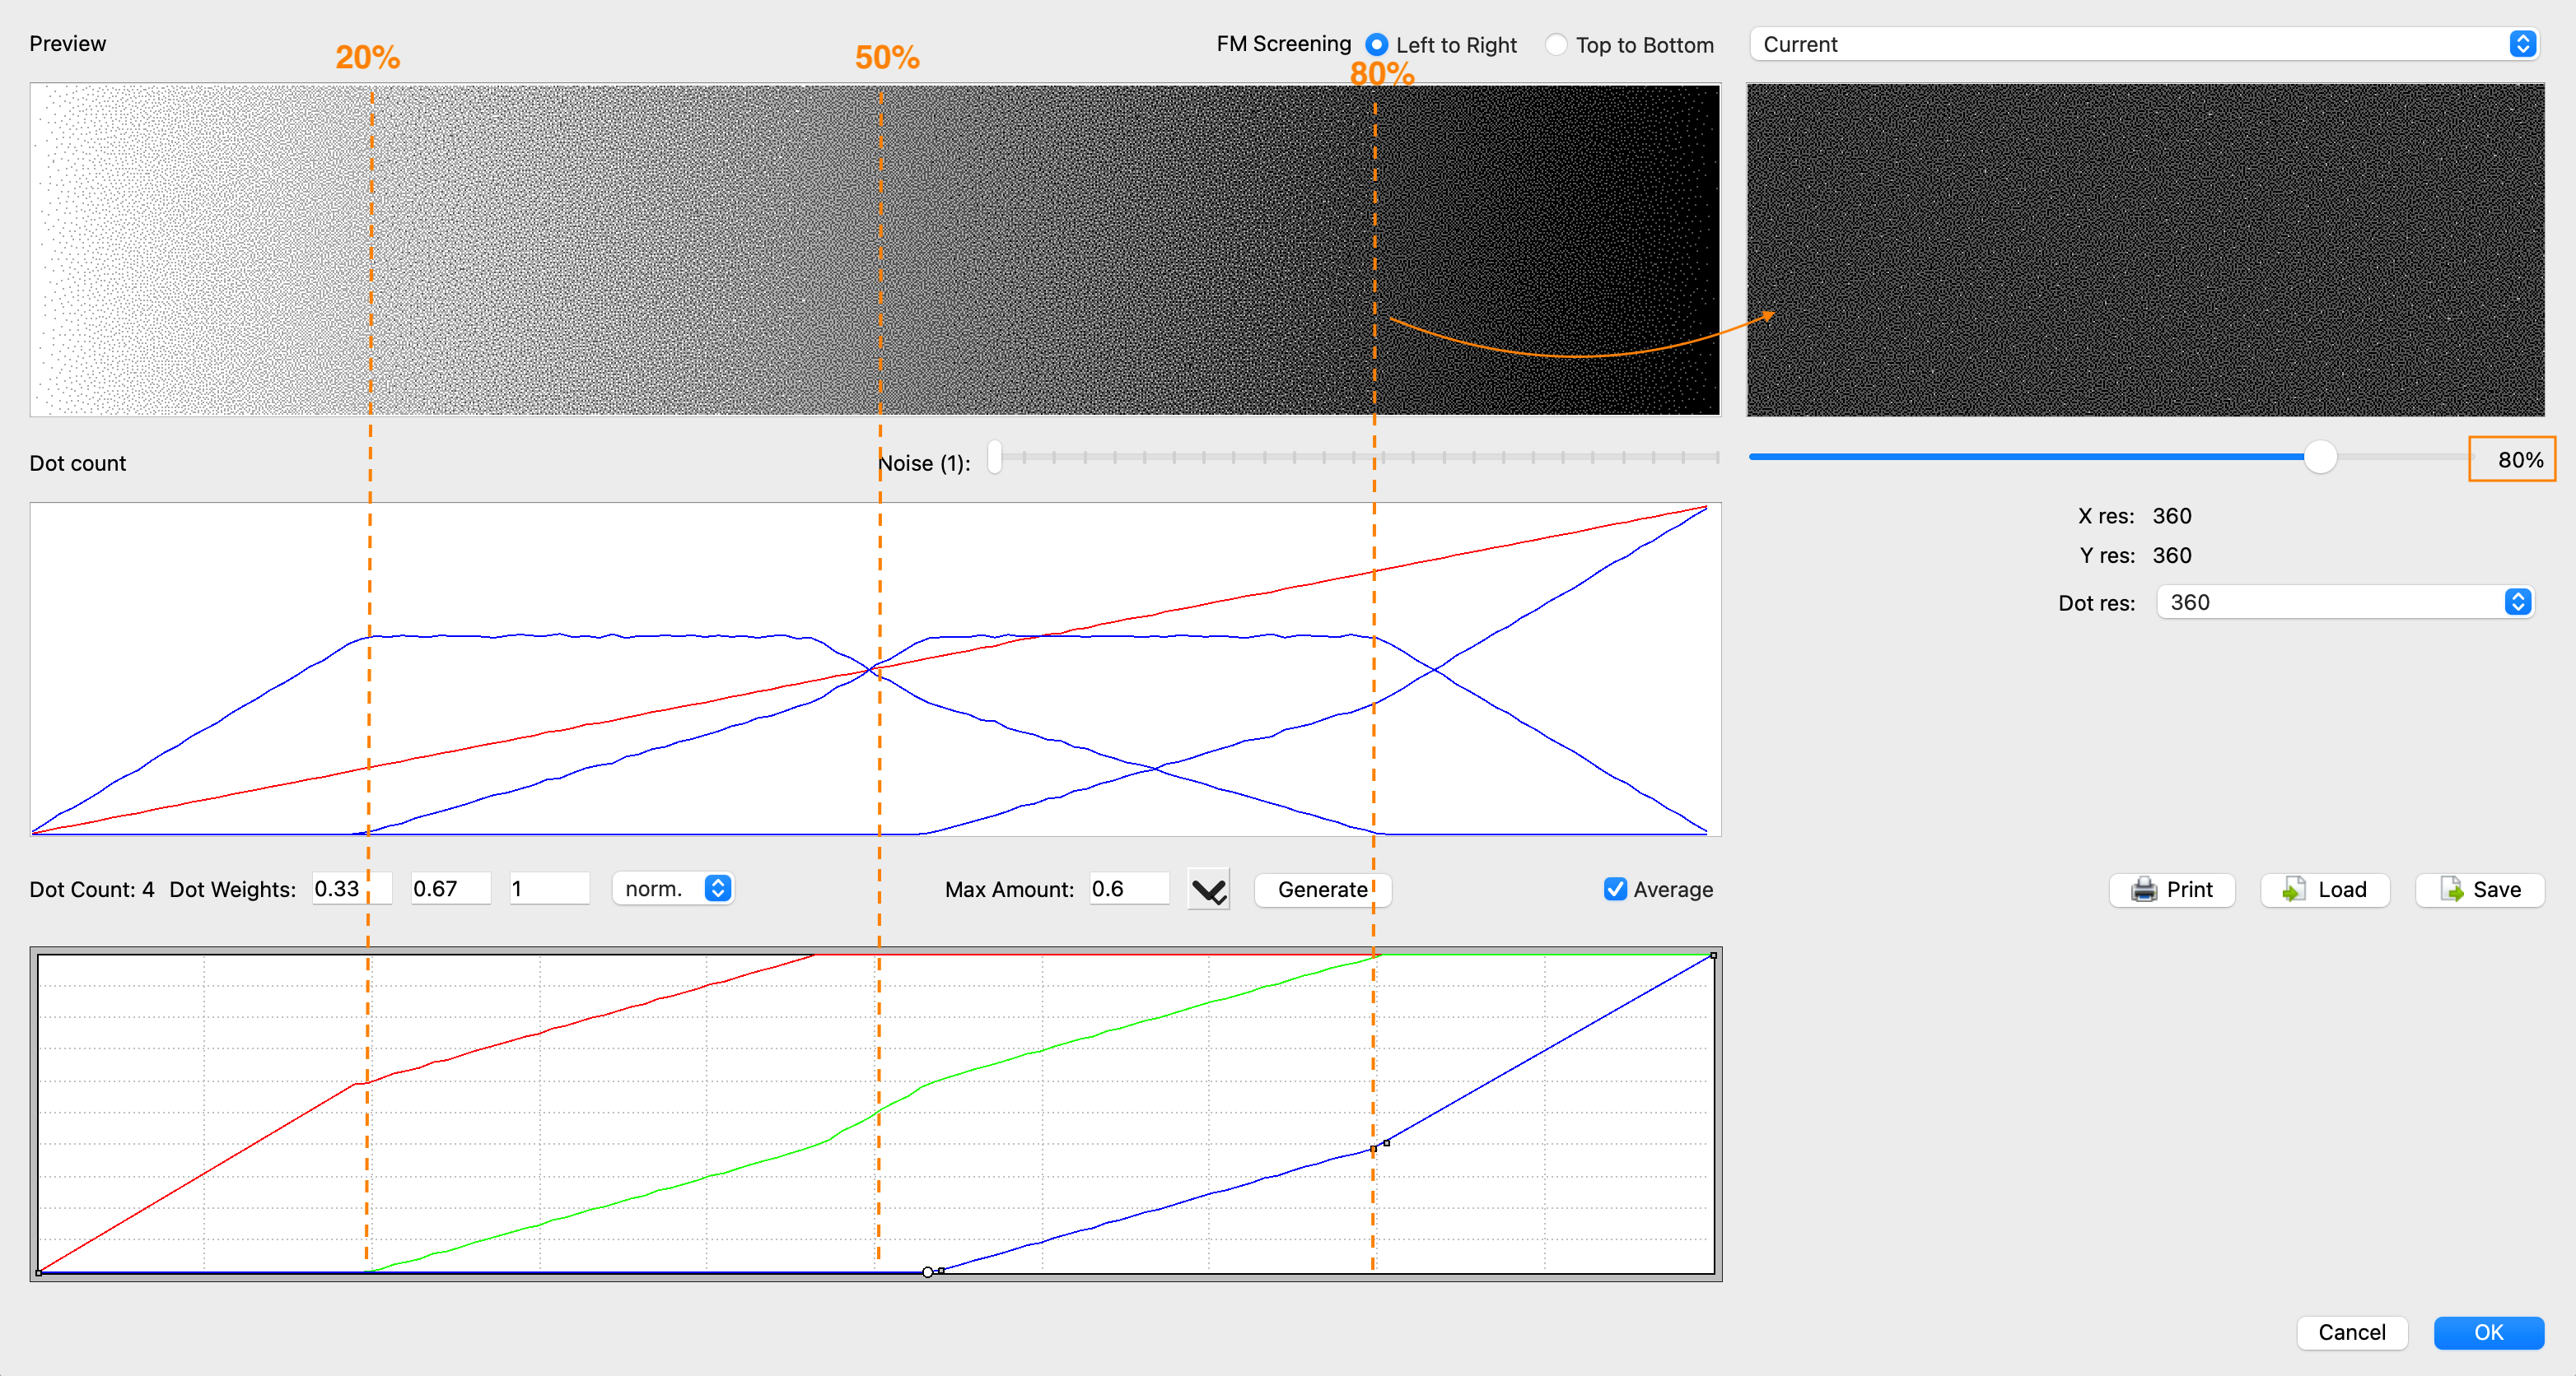Screen dimensions: 2576x1376
Task: Select Top to Bottom screening direction
Action: [1556, 45]
